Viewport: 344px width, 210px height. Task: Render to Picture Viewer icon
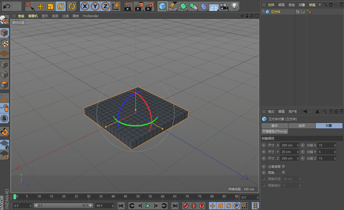pyautogui.click(x=139, y=6)
